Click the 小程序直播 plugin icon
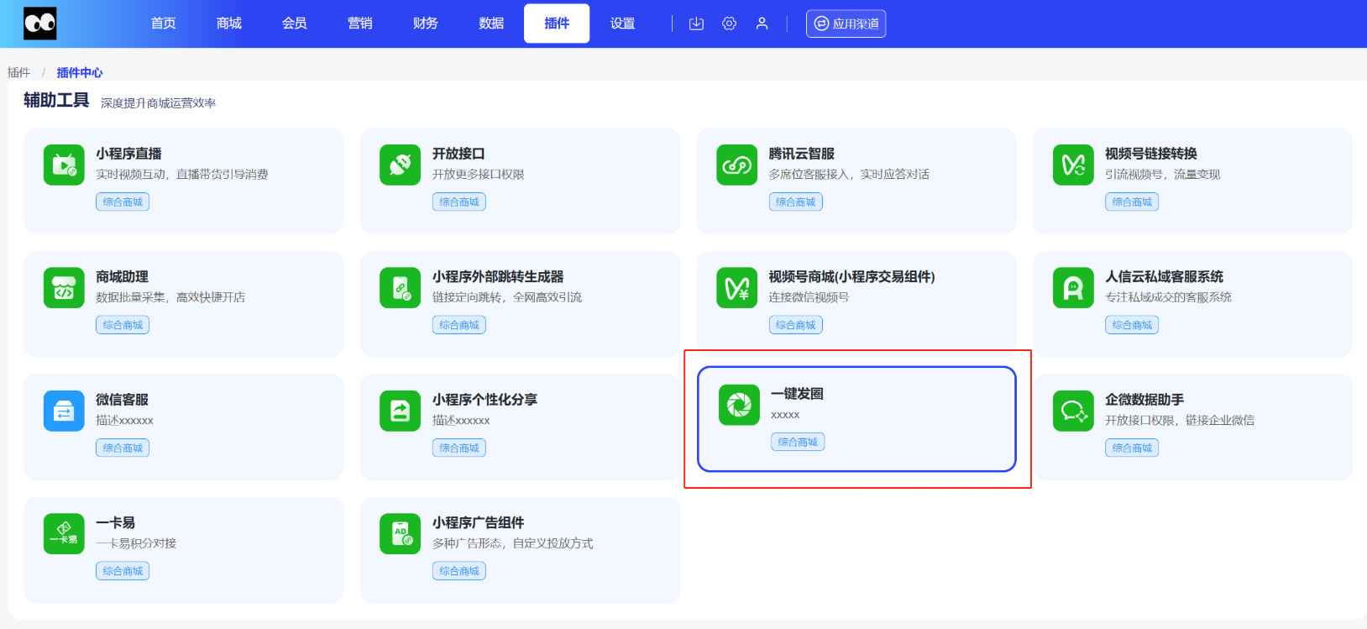1367x629 pixels. [x=64, y=165]
